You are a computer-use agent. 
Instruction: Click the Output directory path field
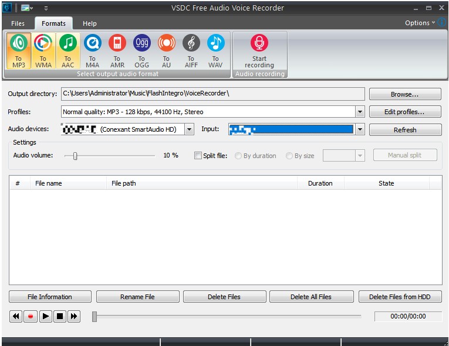212,94
